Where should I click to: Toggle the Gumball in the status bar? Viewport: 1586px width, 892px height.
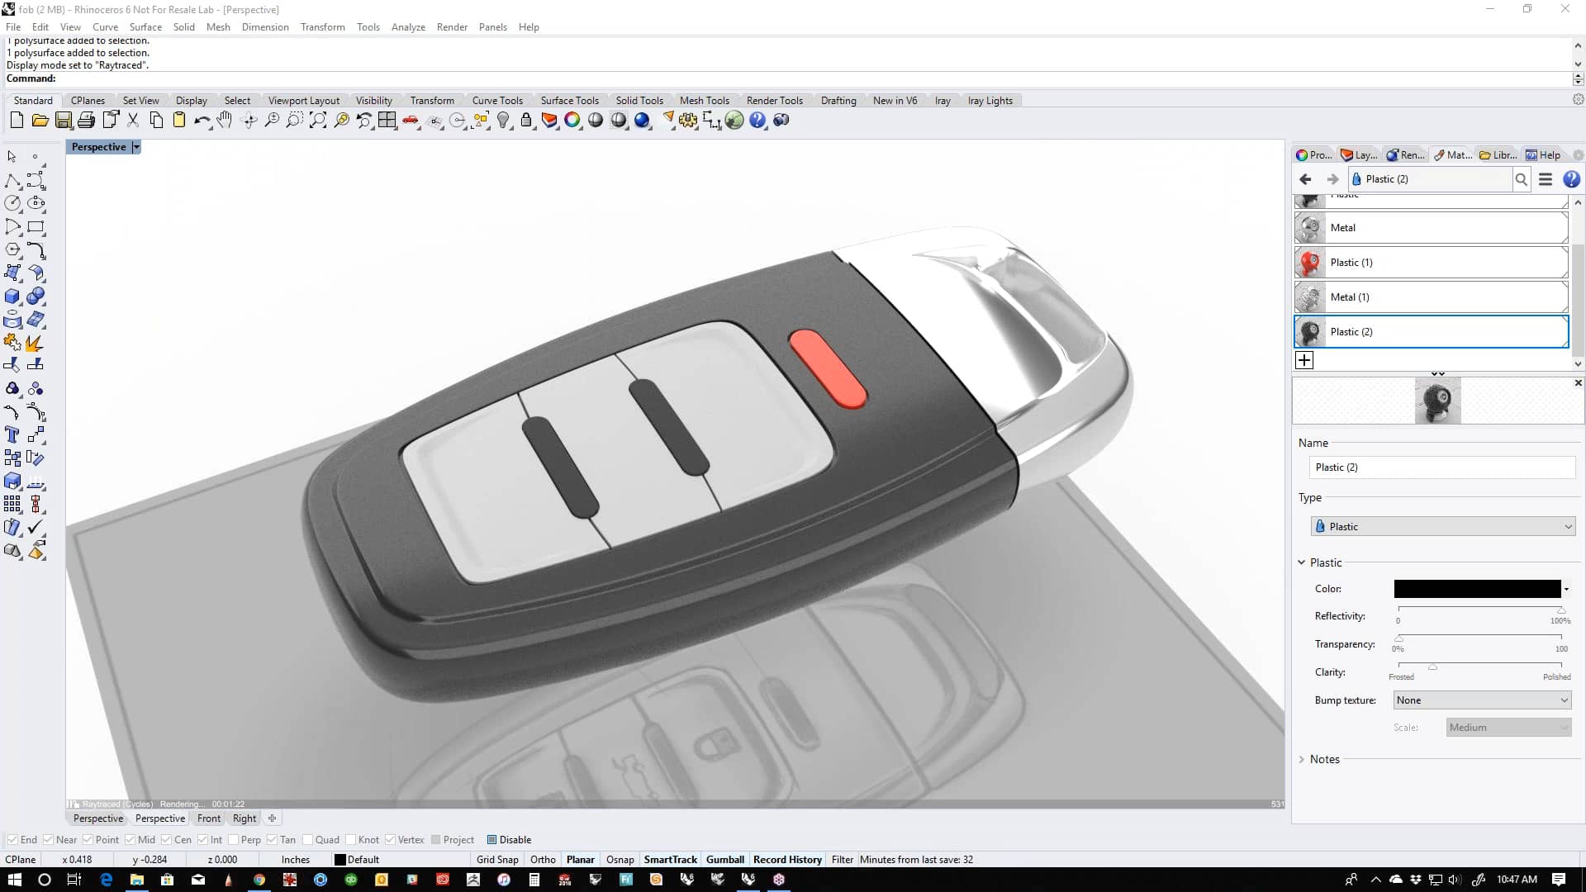pos(724,859)
